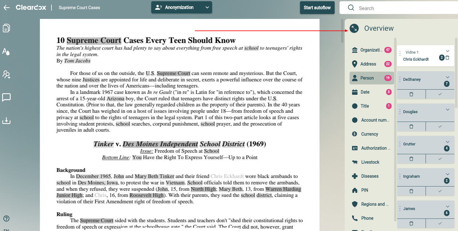The image size is (458, 231).
Task: Click inside the Search field
Action: click(x=396, y=8)
